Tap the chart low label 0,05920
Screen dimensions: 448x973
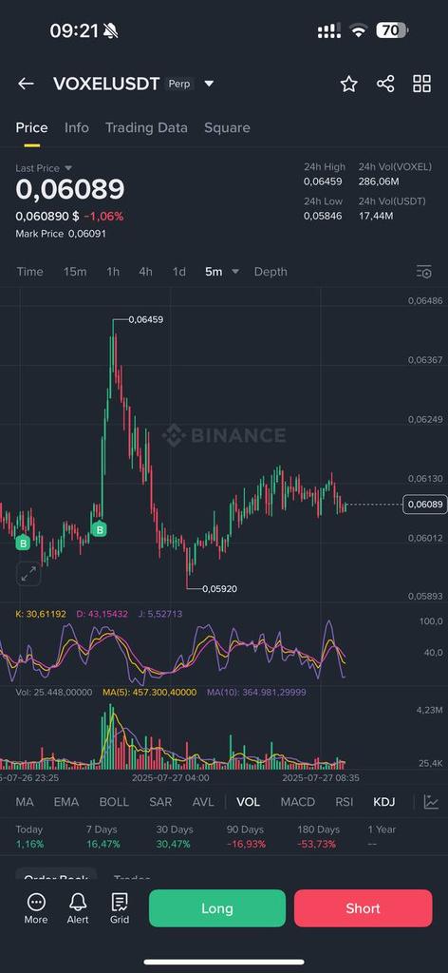[220, 589]
